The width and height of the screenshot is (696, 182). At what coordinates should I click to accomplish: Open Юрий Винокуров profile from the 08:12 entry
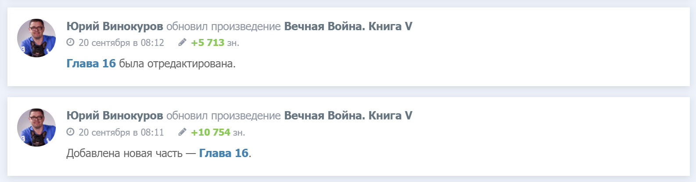115,26
